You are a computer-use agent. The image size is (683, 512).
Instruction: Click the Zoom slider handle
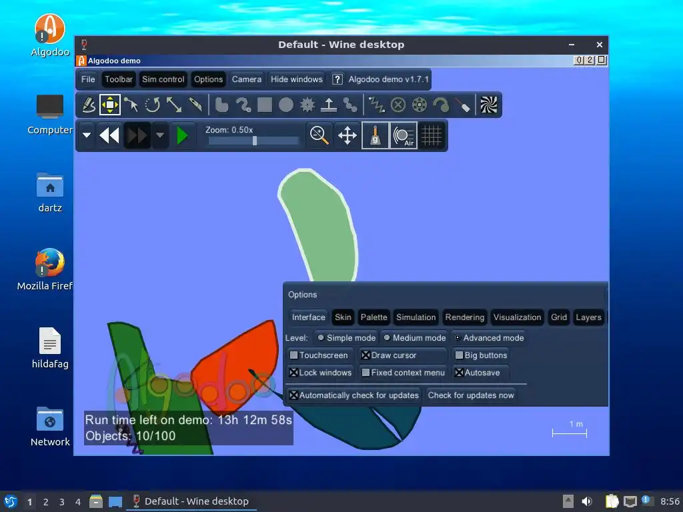click(255, 141)
